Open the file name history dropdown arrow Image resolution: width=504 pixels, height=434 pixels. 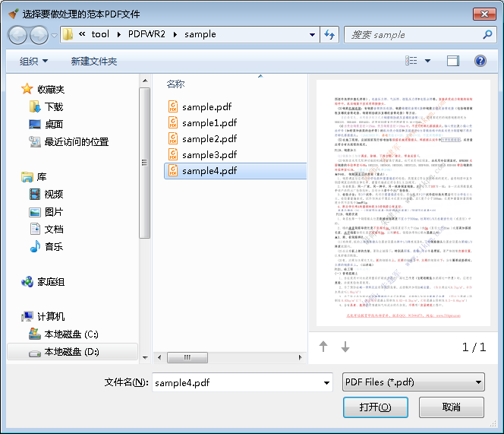click(326, 383)
